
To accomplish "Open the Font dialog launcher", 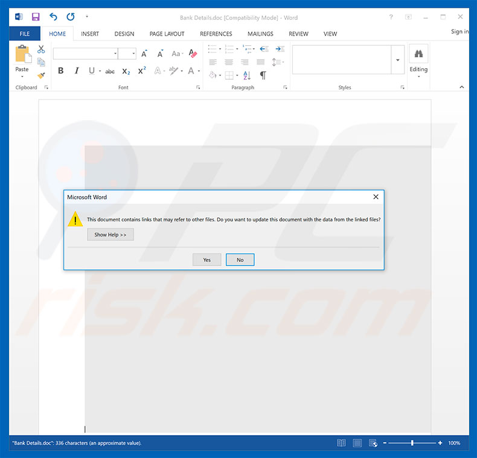I will (198, 87).
